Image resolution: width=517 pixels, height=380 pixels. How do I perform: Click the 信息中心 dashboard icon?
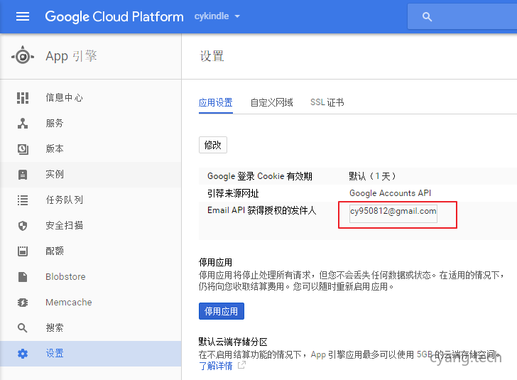(x=23, y=97)
